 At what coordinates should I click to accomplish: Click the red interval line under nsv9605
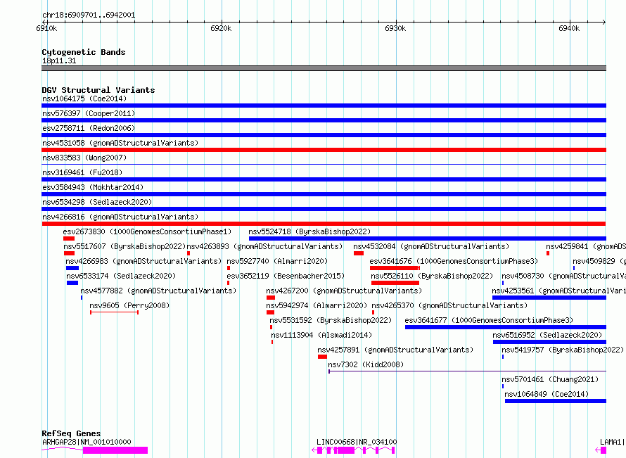114,312
